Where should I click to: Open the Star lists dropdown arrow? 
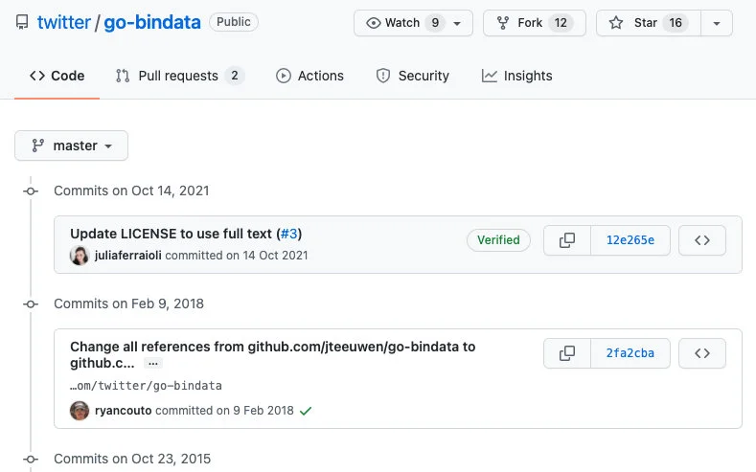717,23
